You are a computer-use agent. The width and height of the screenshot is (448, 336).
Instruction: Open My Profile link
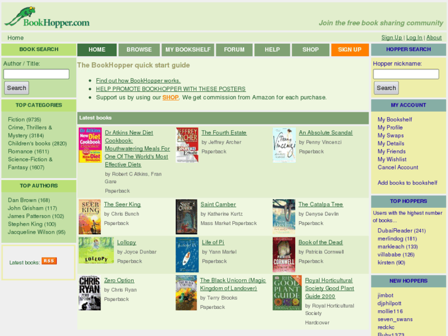pos(390,128)
